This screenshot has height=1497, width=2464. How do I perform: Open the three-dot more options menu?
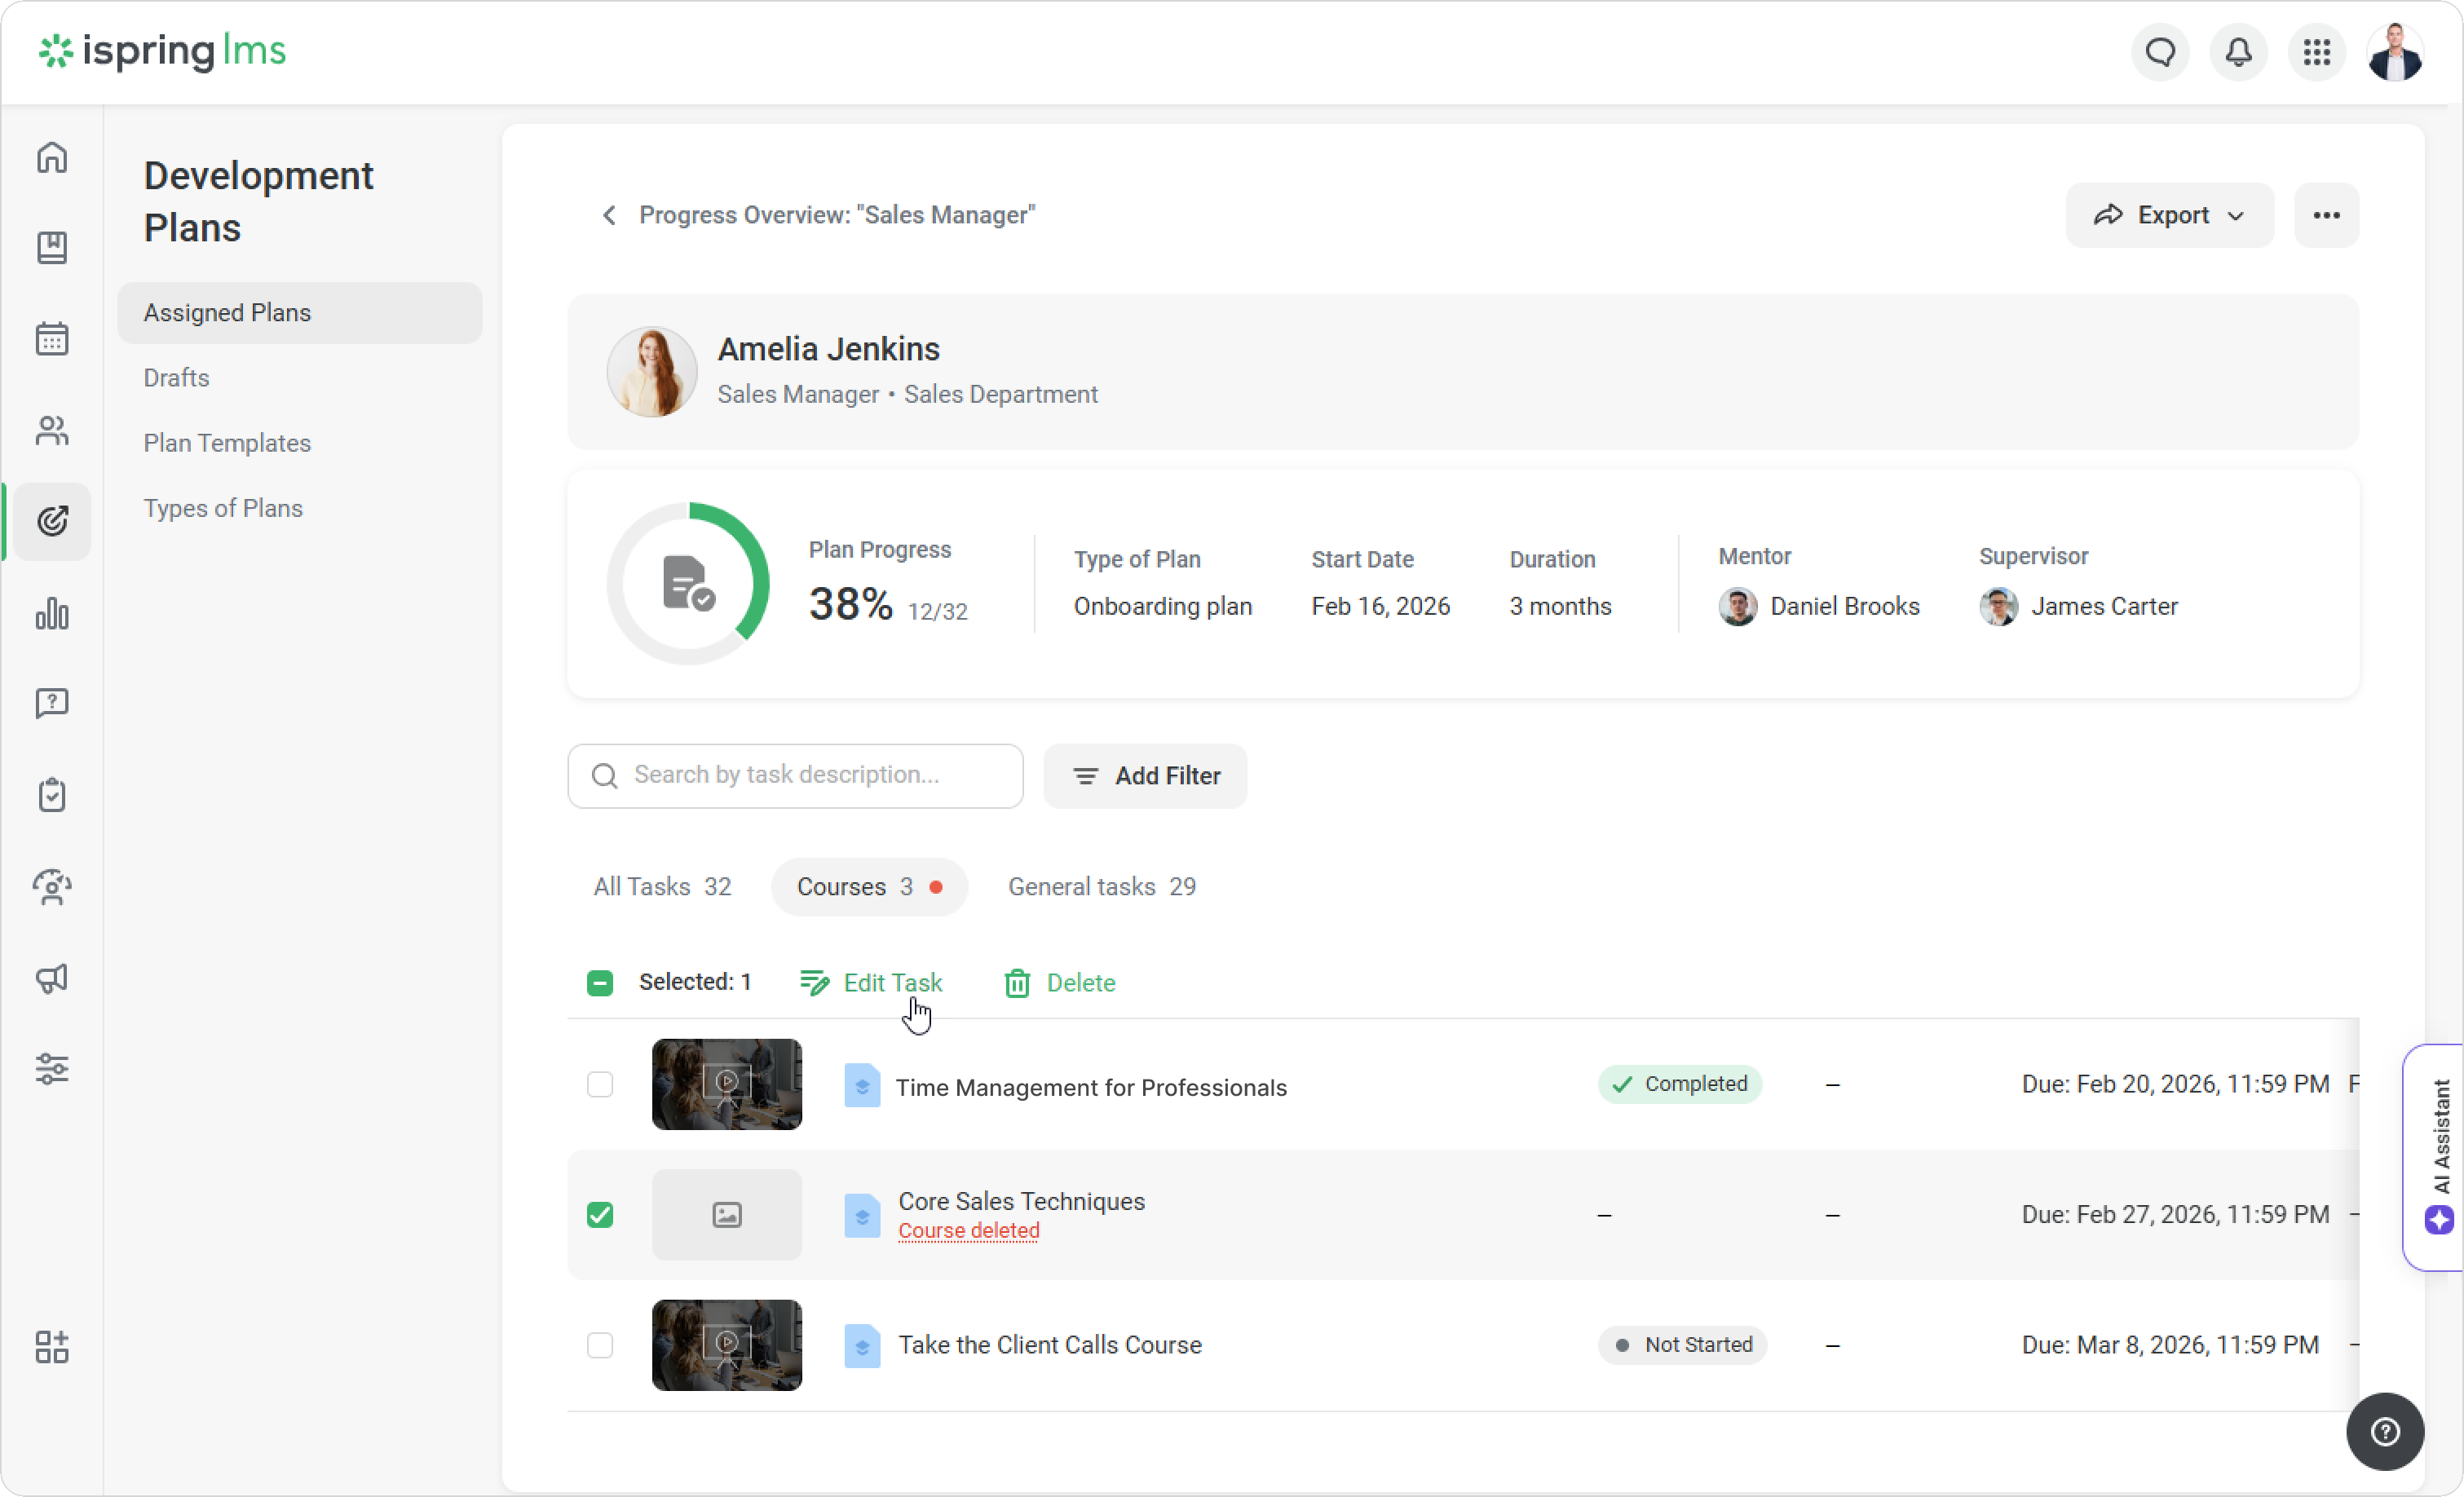[2326, 215]
